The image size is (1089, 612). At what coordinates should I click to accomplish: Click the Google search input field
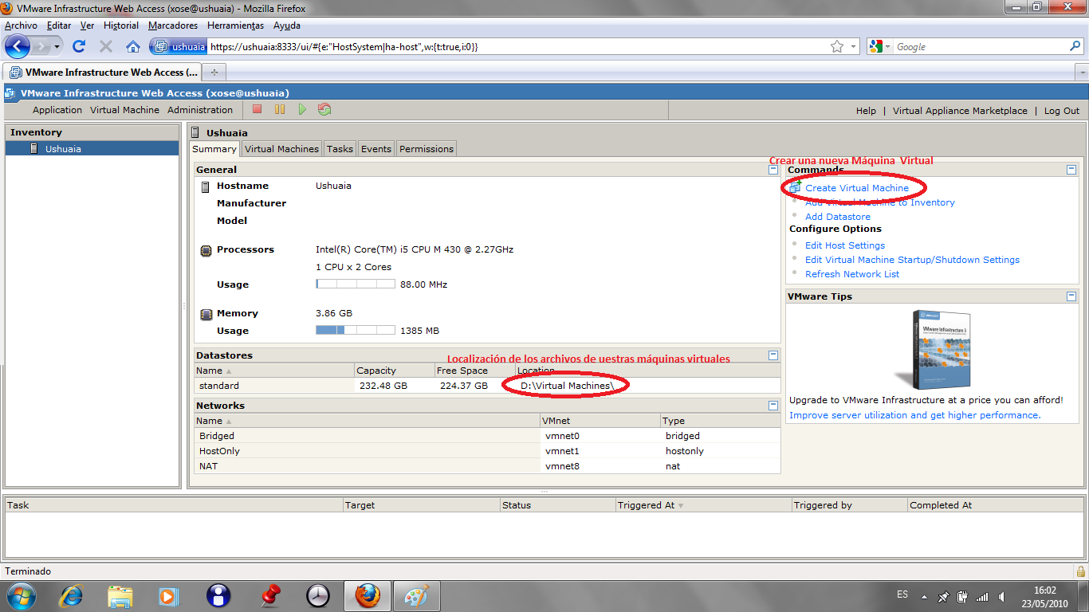pyautogui.click(x=979, y=47)
